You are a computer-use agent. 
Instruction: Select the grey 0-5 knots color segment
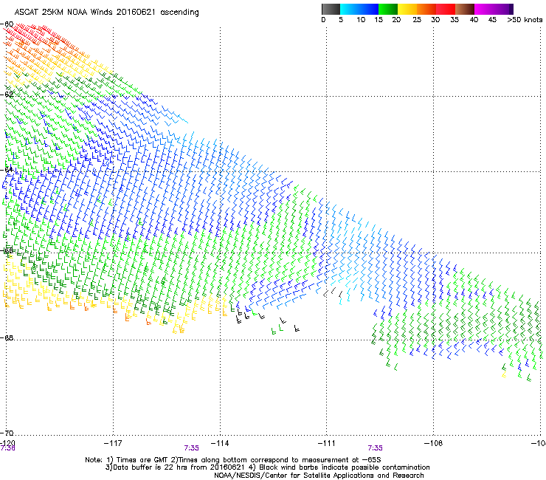331,9
